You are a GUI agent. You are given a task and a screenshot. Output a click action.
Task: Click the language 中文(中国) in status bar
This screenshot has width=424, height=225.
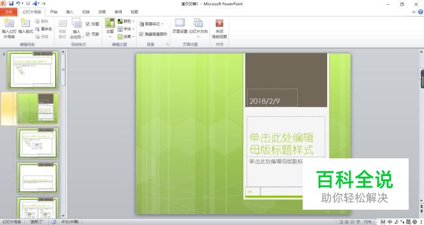70,222
